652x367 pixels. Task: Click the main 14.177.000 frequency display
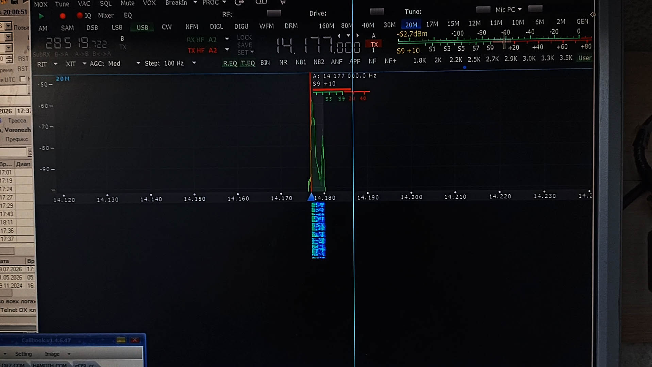click(x=318, y=46)
